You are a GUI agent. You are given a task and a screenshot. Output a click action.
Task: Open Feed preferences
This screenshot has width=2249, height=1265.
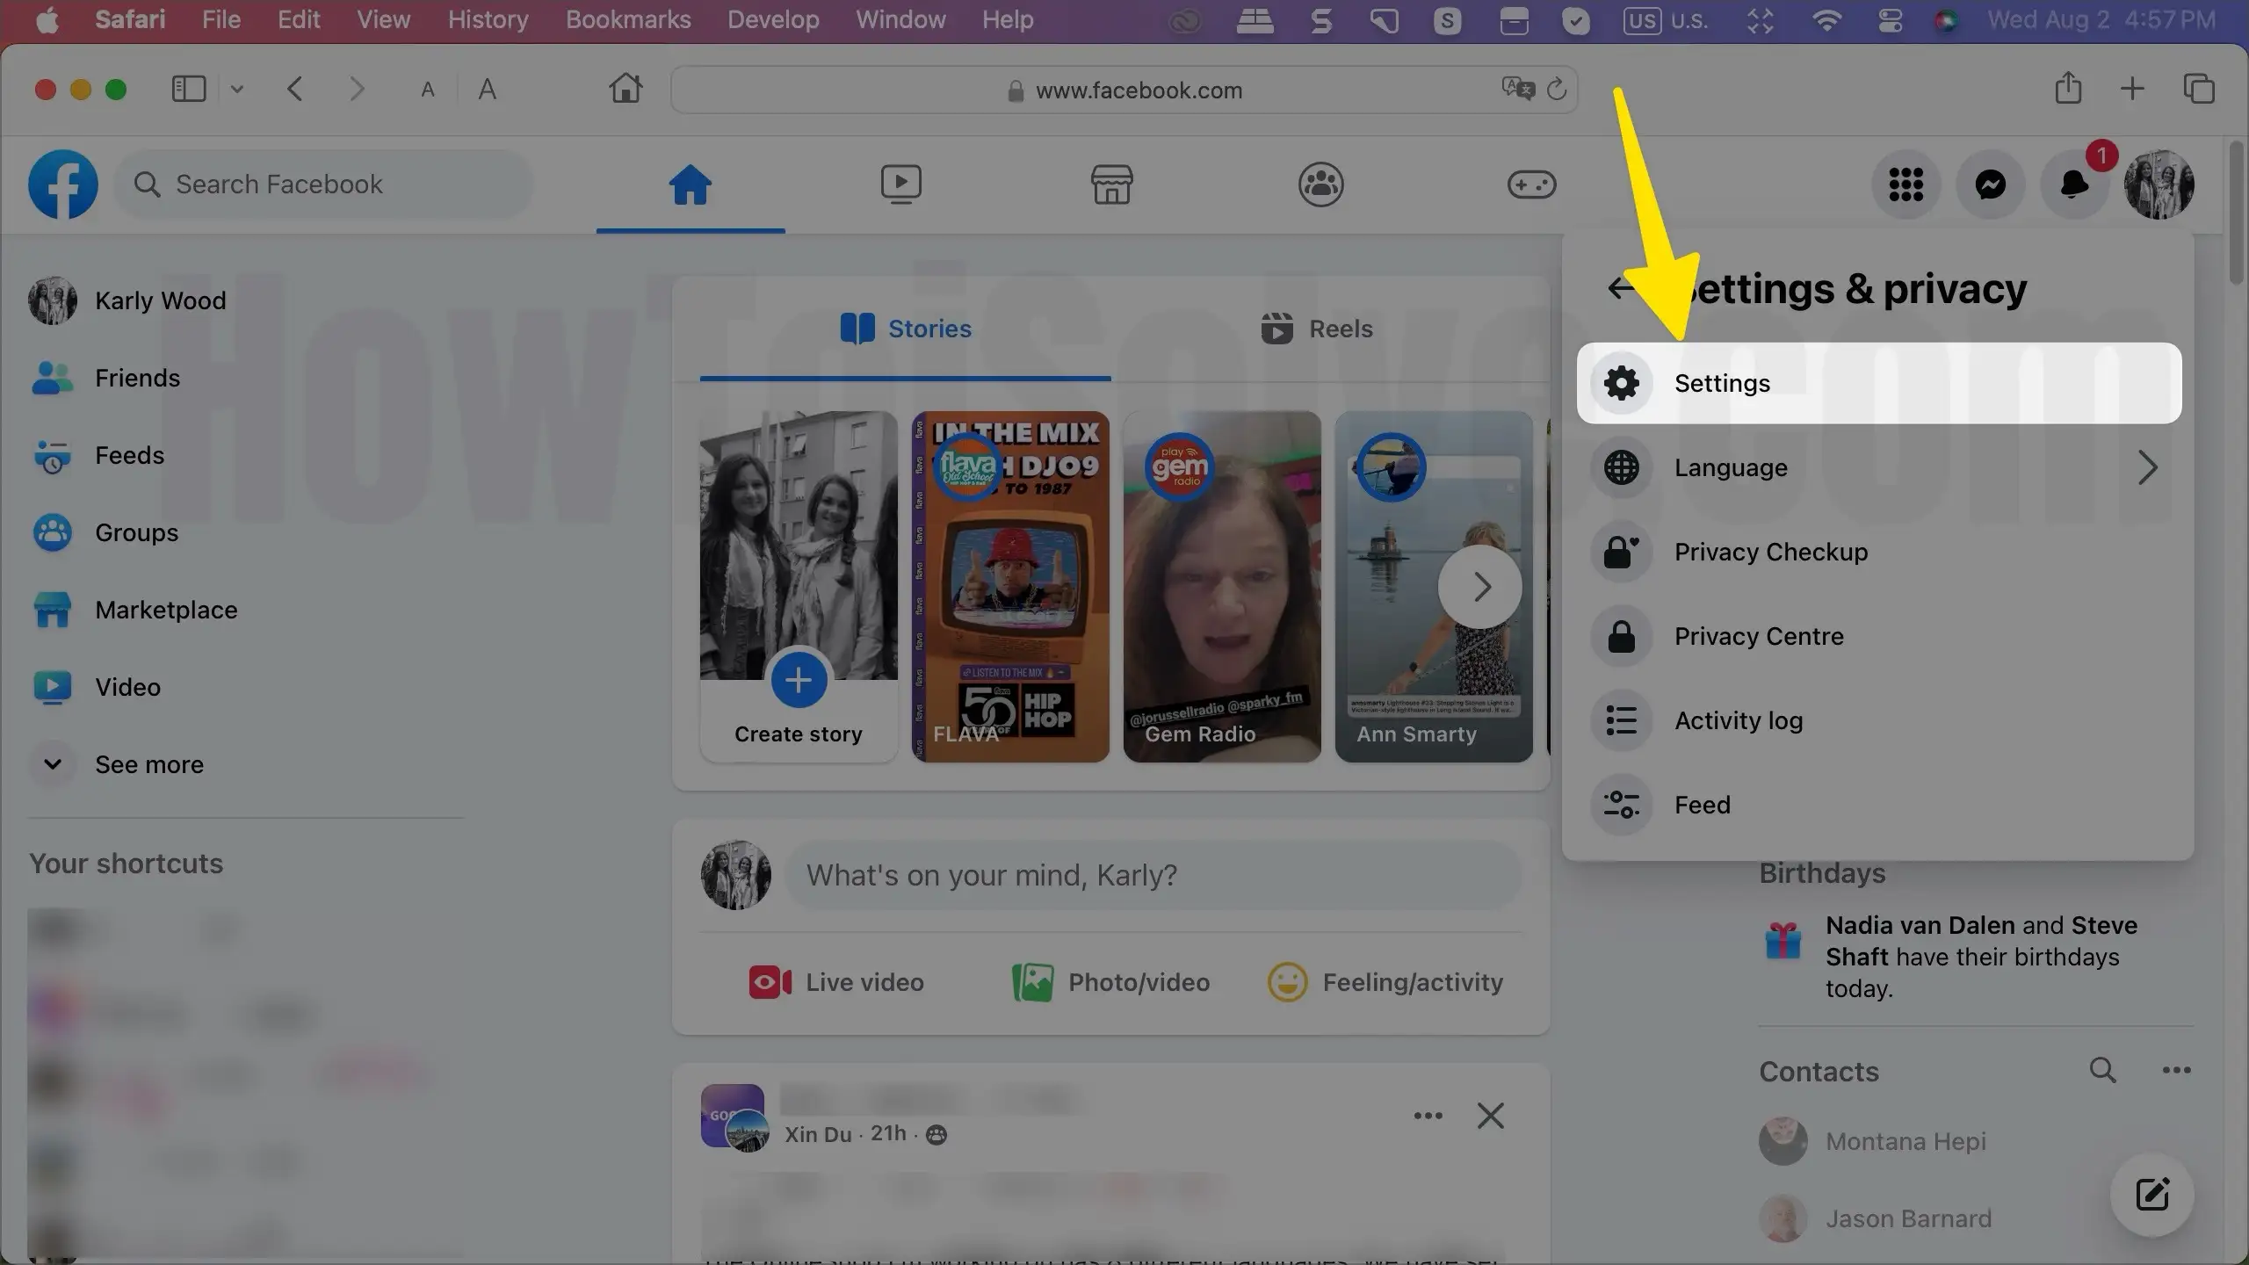tap(1879, 805)
